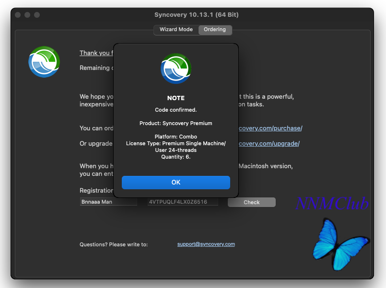
Task: Open the support@syncovery.com email link
Action: pyautogui.click(x=206, y=244)
